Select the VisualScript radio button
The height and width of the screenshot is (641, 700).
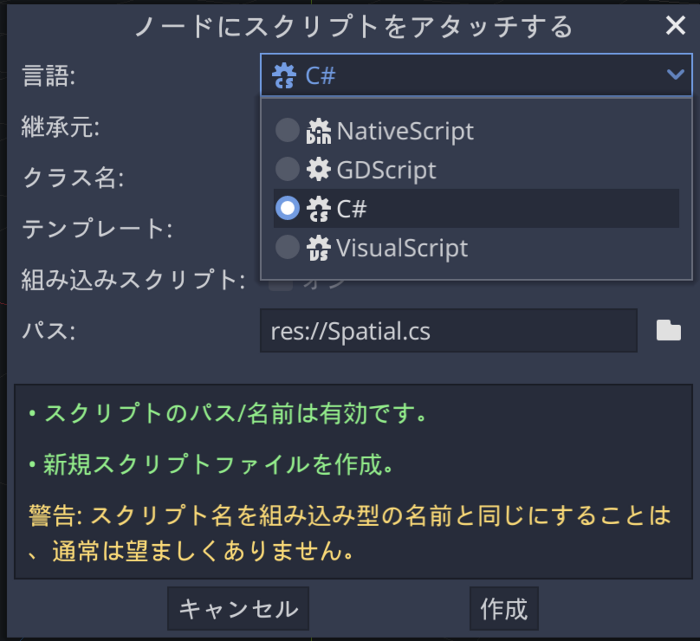[x=287, y=247]
